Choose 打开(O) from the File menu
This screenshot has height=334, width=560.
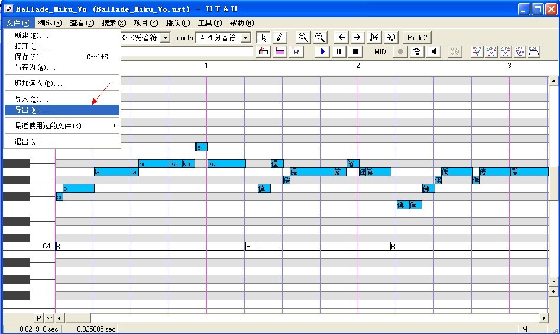click(62, 46)
